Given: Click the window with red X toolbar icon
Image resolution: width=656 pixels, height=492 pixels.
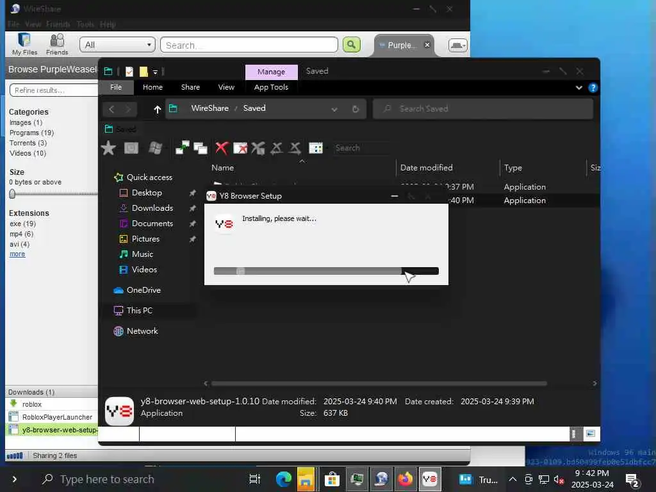Looking at the screenshot, I should (240, 148).
